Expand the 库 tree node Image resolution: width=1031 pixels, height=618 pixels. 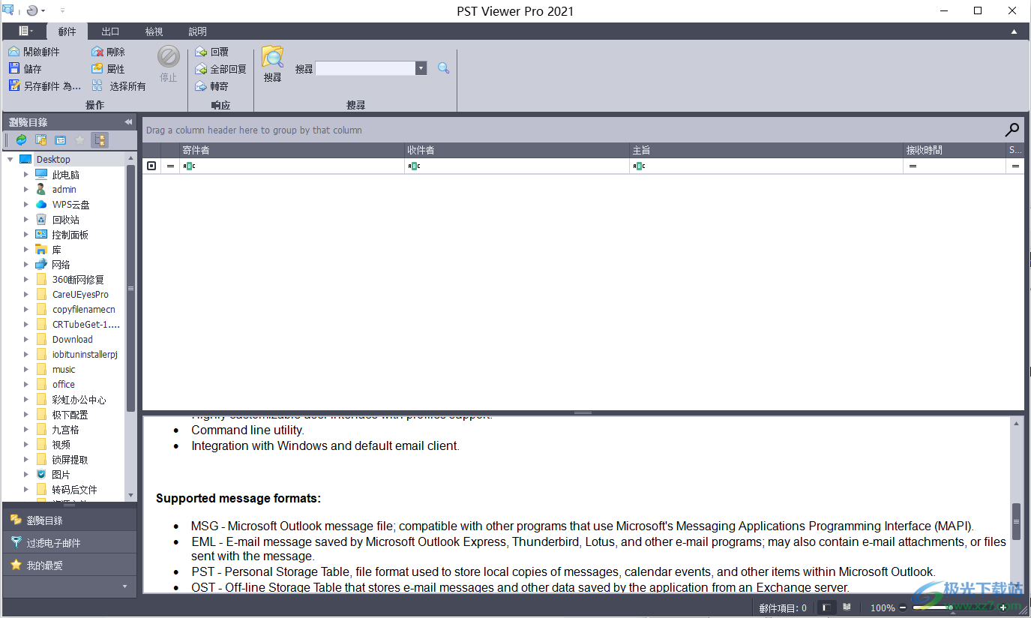[26, 249]
